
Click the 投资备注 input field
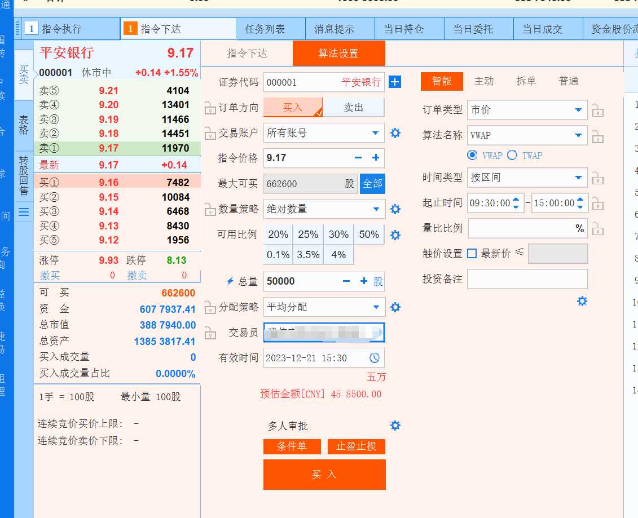527,279
